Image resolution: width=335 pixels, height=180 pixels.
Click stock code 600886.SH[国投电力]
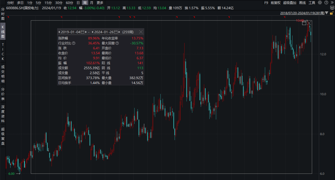point(22,8)
